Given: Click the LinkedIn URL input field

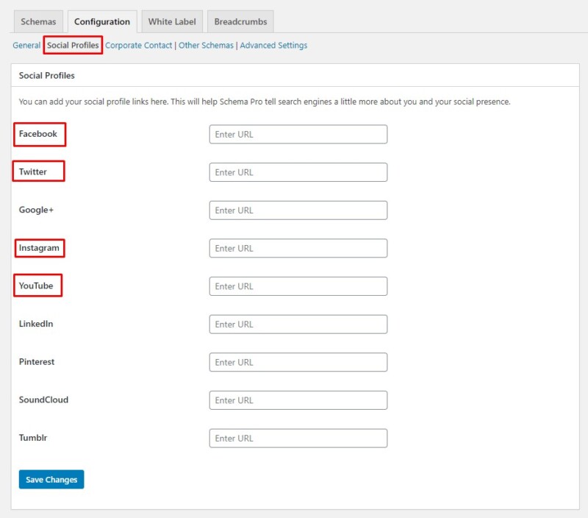Looking at the screenshot, I should 298,324.
